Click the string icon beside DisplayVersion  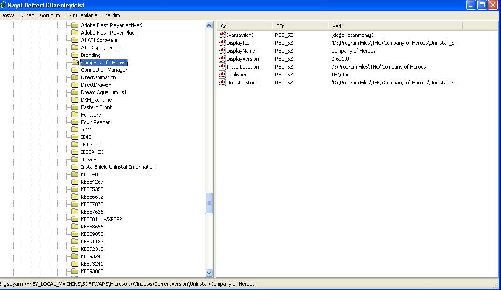click(x=222, y=58)
